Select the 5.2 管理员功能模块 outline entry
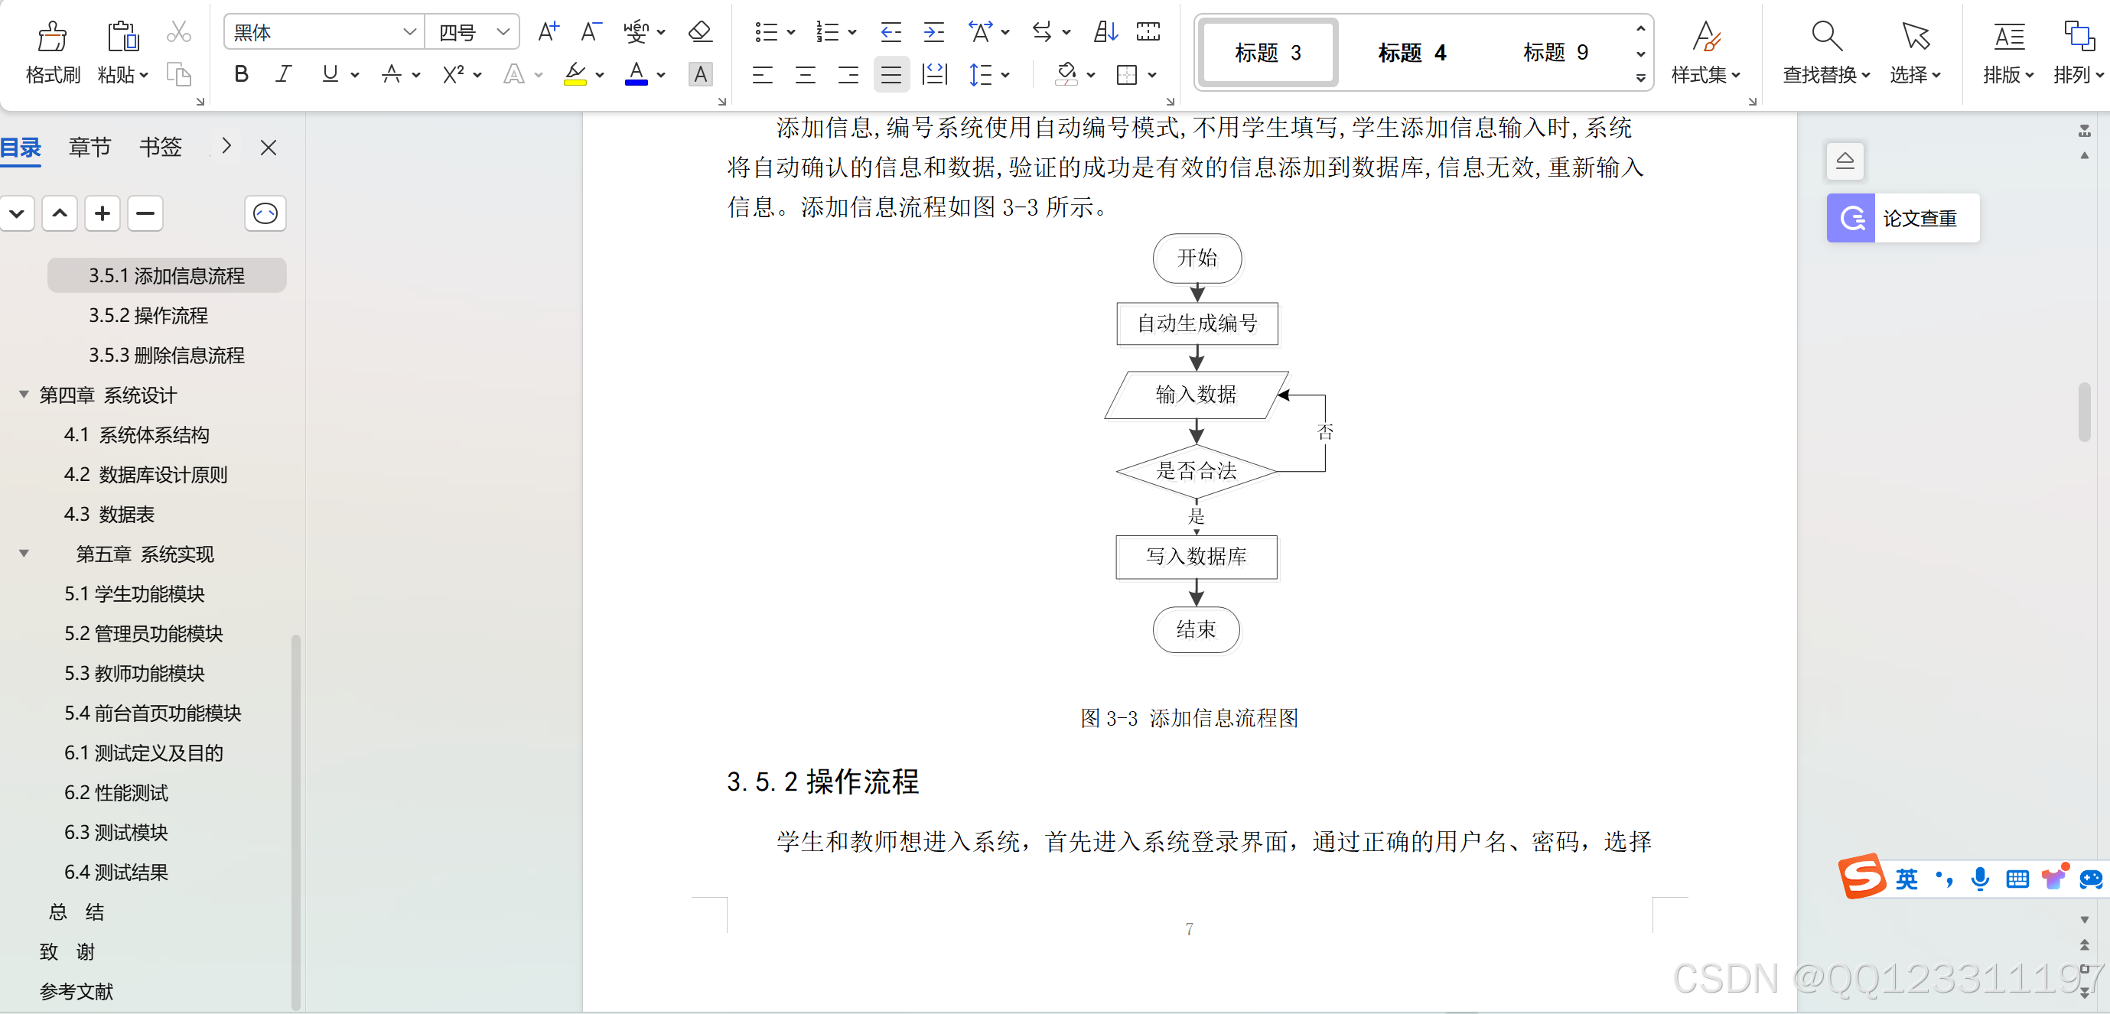This screenshot has width=2110, height=1014. [143, 633]
